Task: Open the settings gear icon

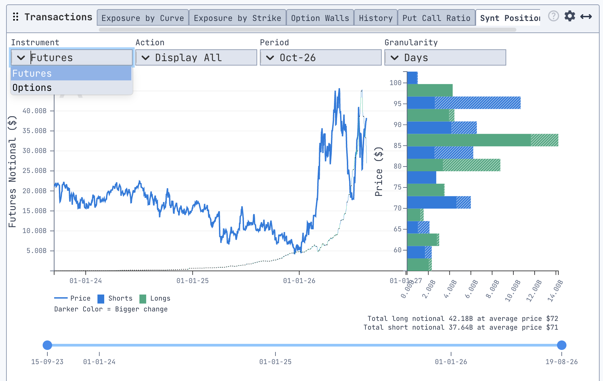Action: 570,16
